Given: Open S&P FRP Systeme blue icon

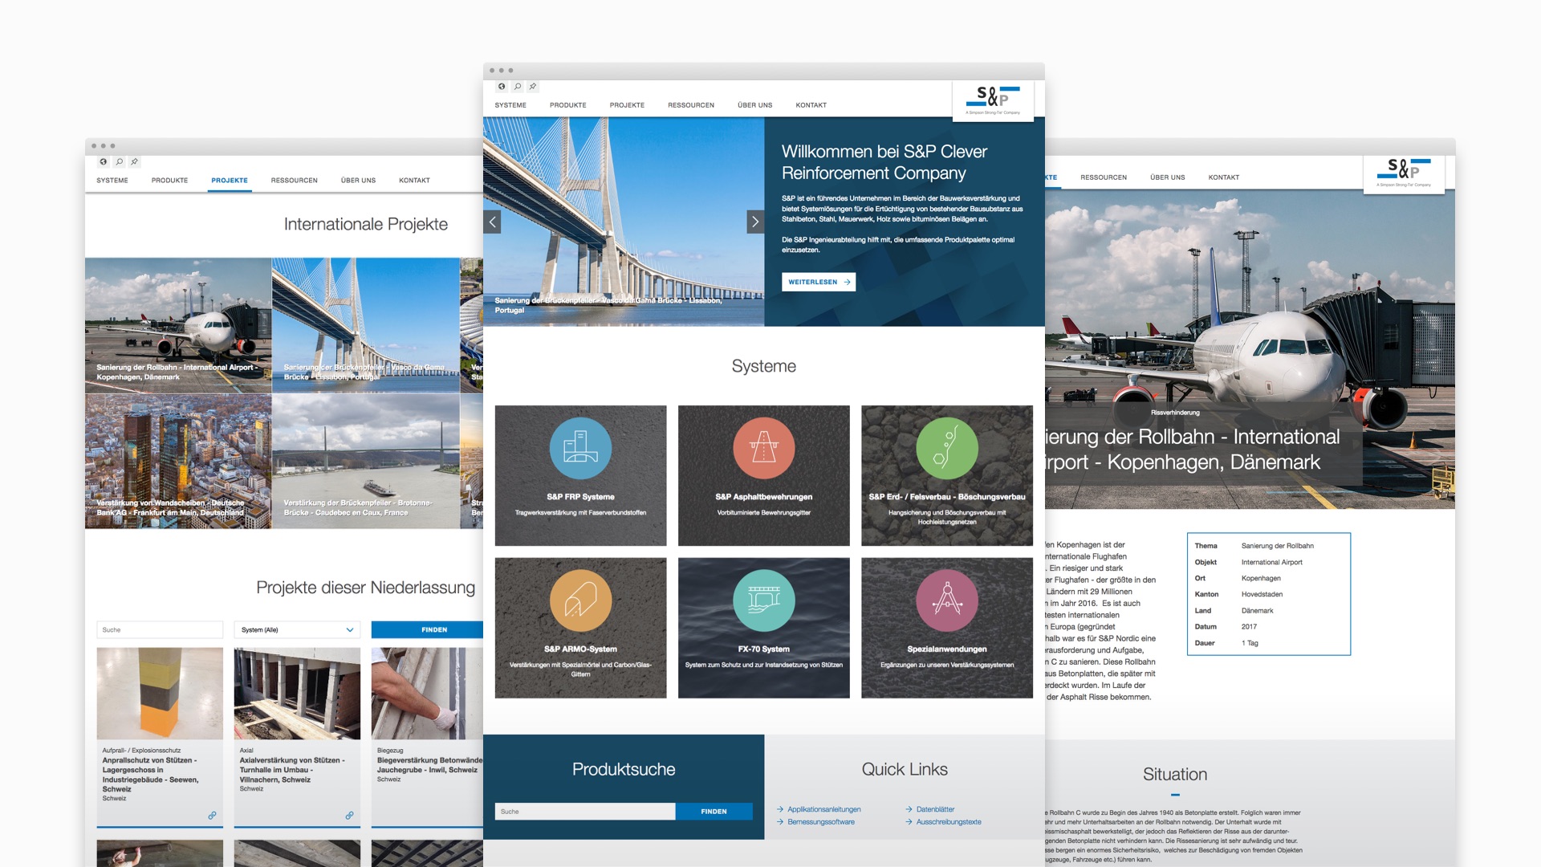Looking at the screenshot, I should pos(580,448).
